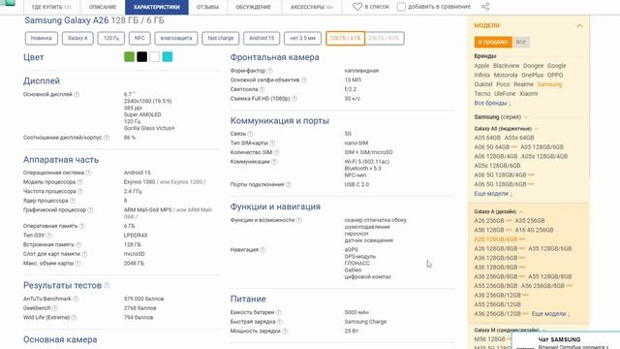Click help icon beside AnTuTu Benchmark
The height and width of the screenshot is (349, 620).
click(76, 299)
